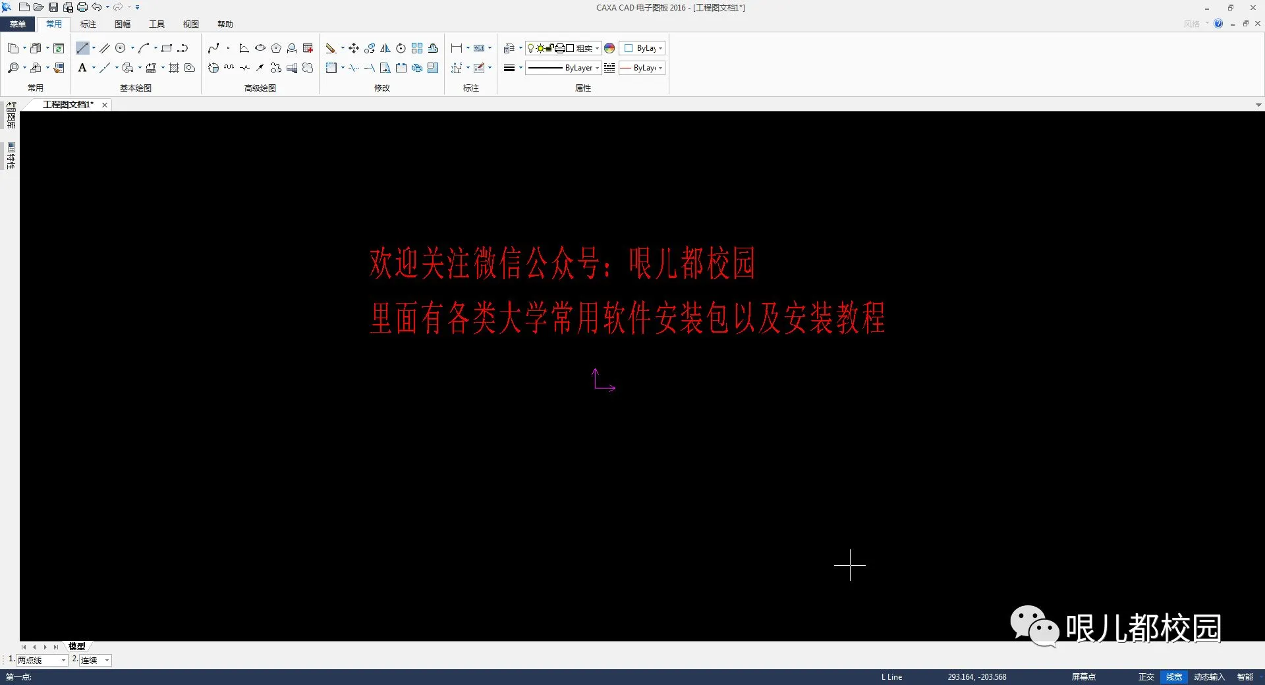Click the zoom magnifier icon
The image size is (1265, 685).
pyautogui.click(x=13, y=68)
